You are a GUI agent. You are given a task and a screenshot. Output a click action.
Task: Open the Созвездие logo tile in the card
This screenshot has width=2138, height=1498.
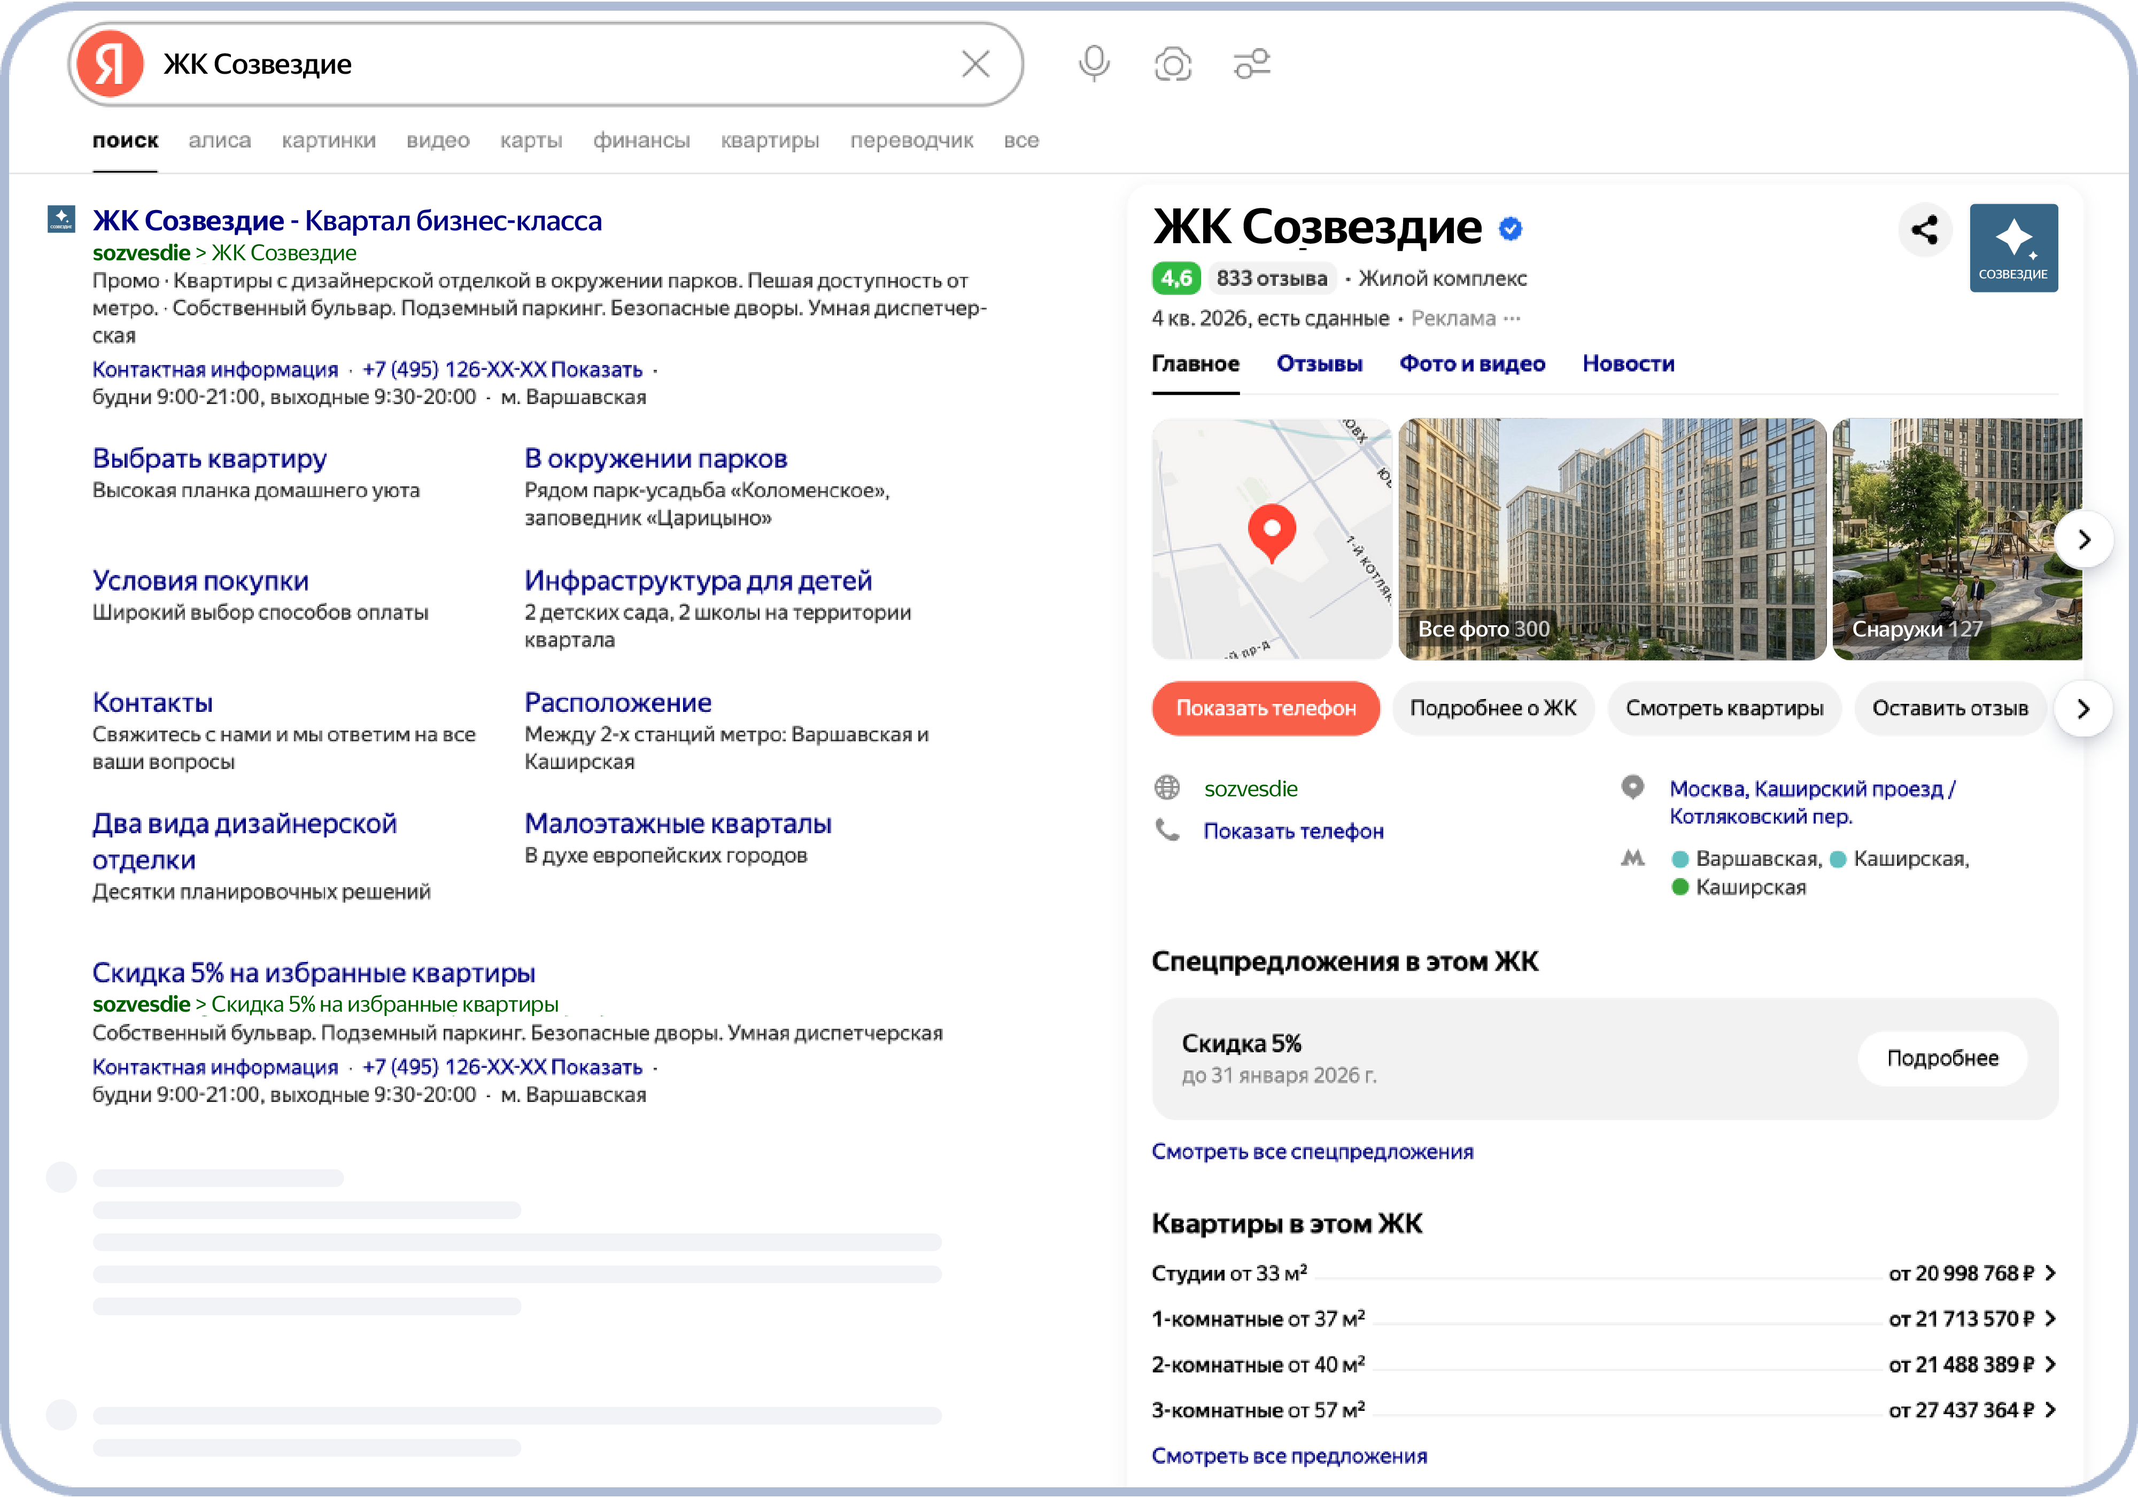point(2013,247)
